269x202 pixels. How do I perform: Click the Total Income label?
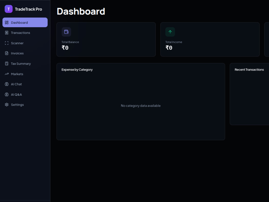coord(174,42)
